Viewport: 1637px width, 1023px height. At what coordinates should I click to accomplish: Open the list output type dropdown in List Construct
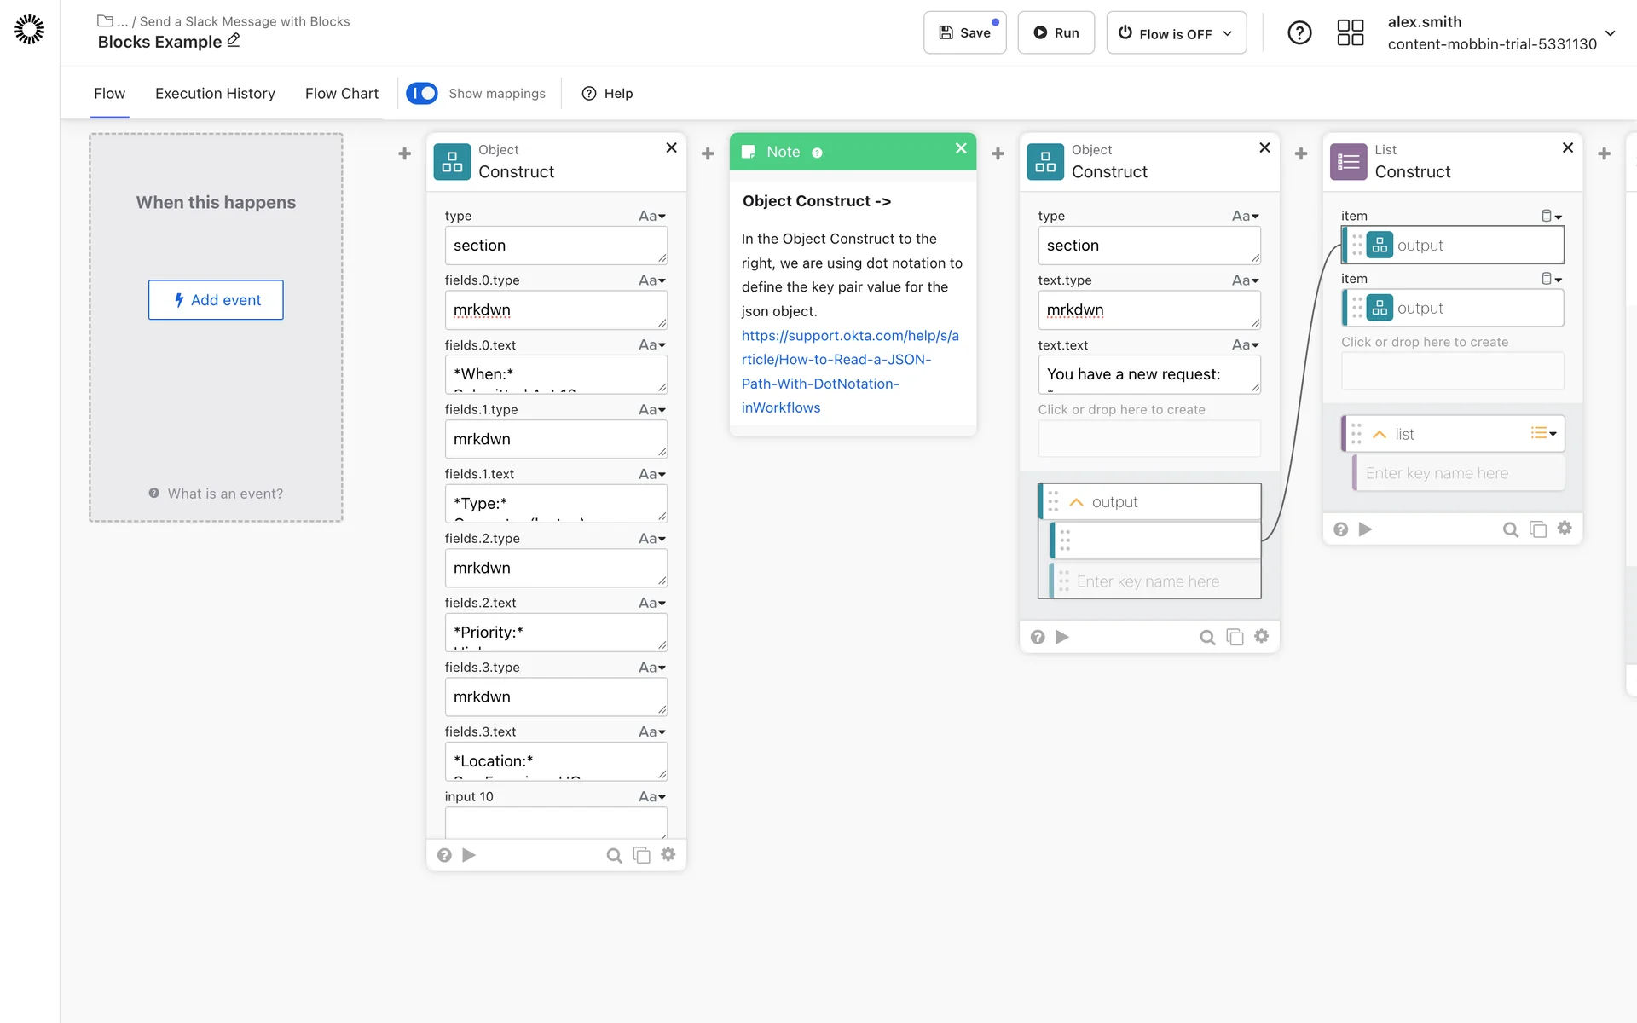coord(1543,433)
